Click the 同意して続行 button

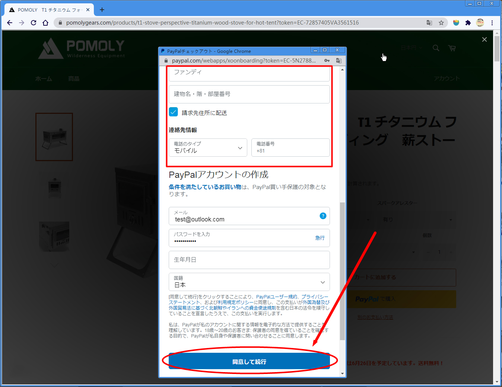click(249, 361)
